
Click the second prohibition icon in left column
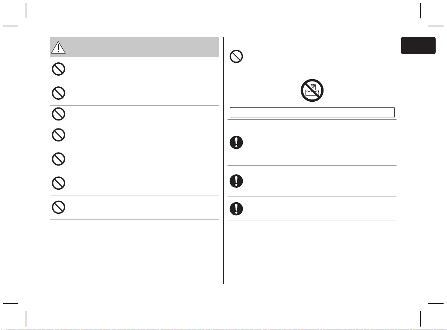59,93
